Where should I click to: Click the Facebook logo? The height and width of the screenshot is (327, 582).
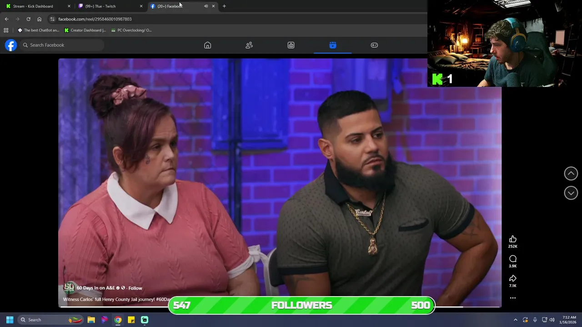pyautogui.click(x=11, y=45)
